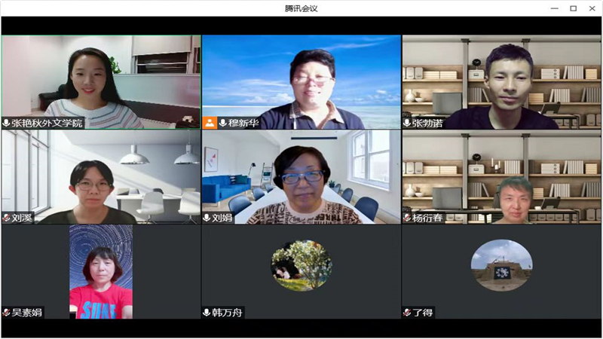
Task: Click the 腾讯会议 window title
Action: 301,8
